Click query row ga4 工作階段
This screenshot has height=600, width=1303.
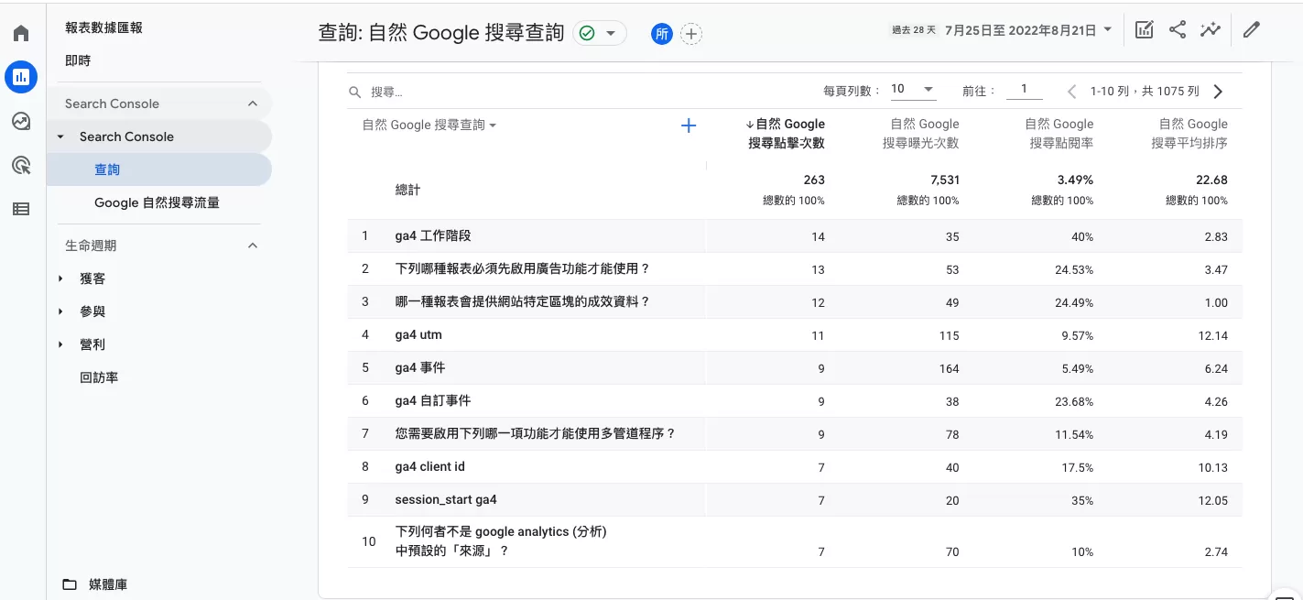433,235
